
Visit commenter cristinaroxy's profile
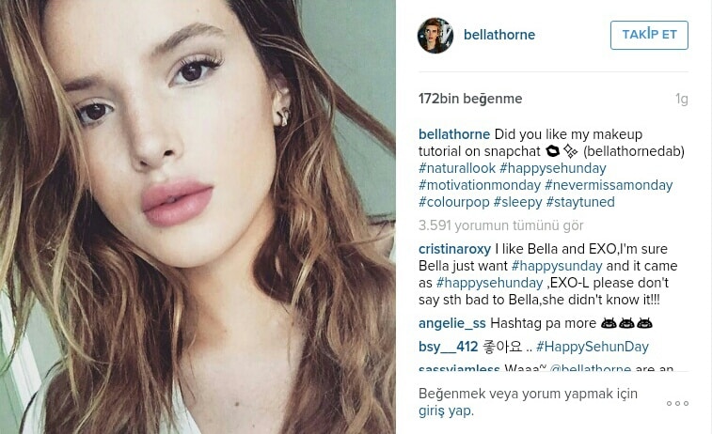pyautogui.click(x=454, y=249)
